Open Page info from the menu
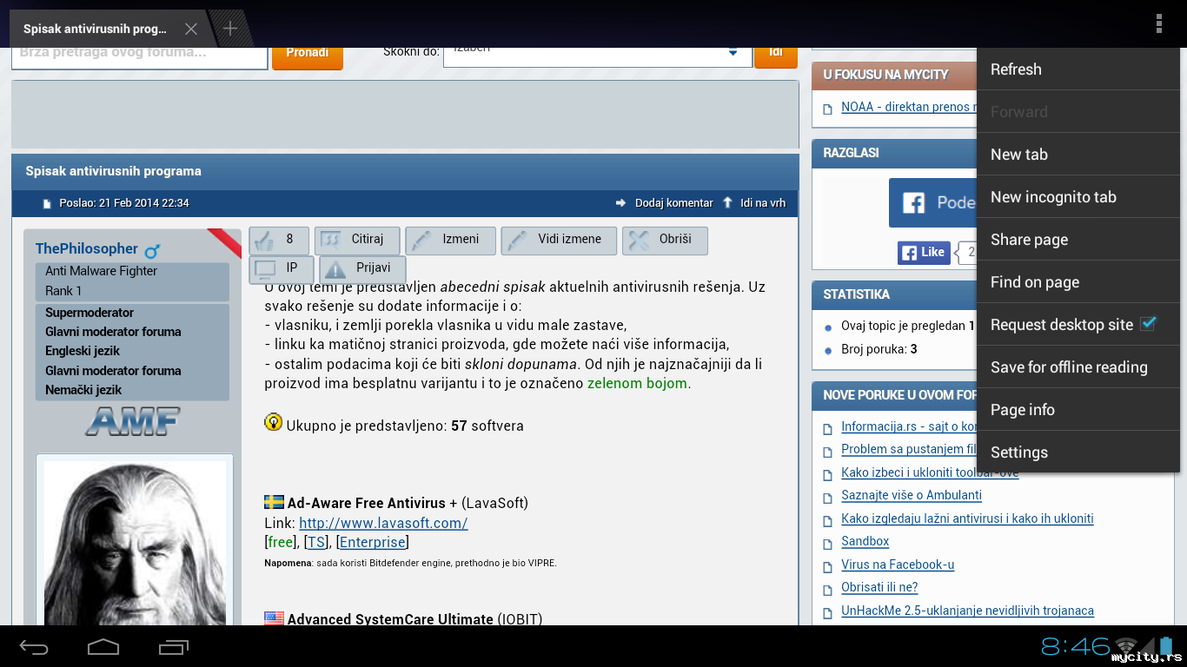Image resolution: width=1187 pixels, height=667 pixels. click(x=1078, y=410)
